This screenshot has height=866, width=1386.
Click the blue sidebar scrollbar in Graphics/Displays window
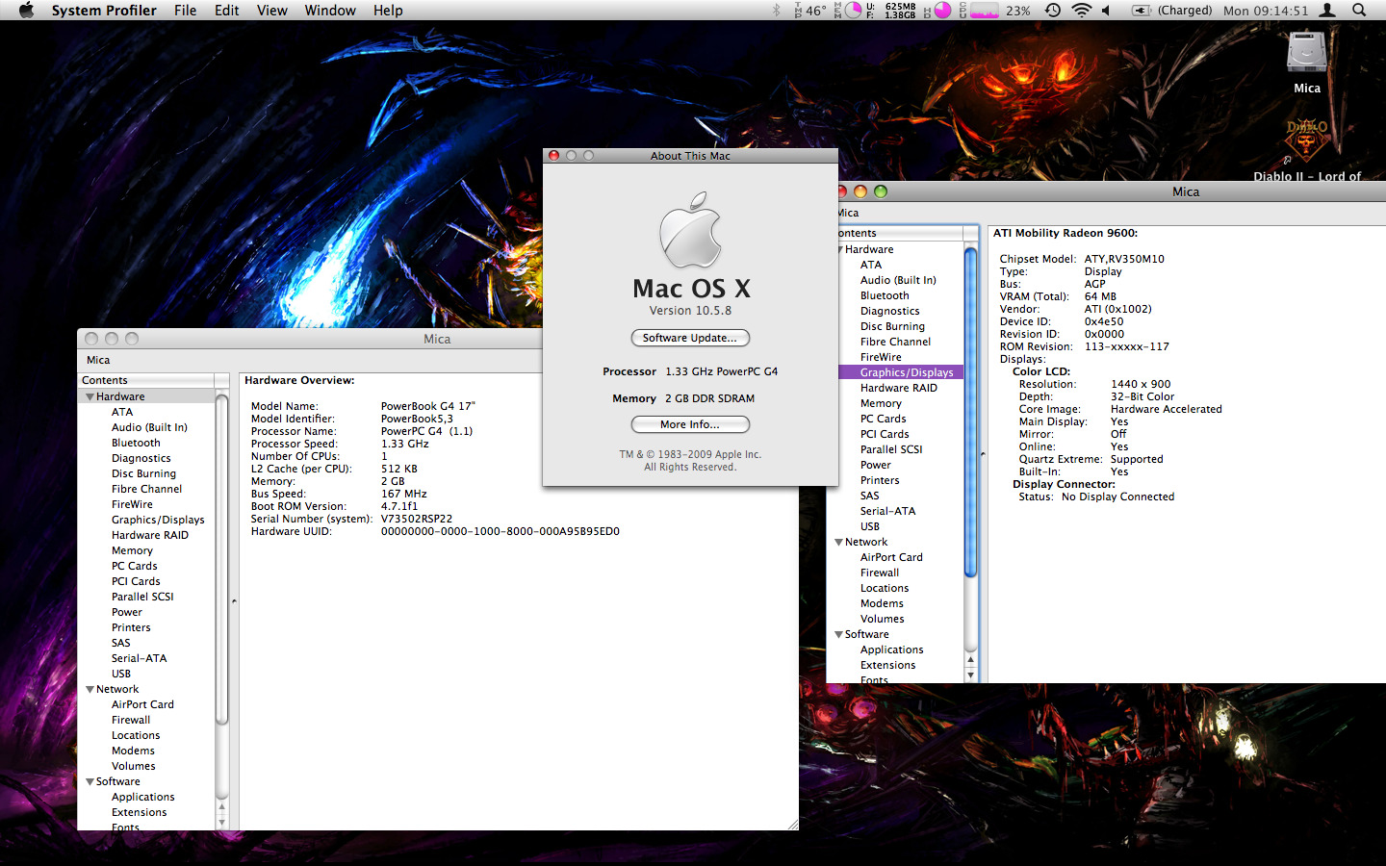(x=970, y=412)
